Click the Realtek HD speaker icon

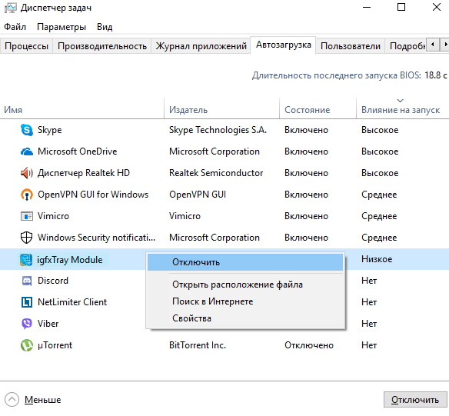[27, 173]
